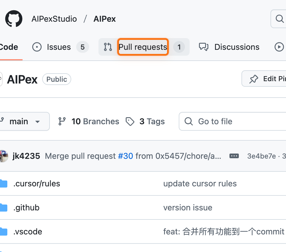Click the GitHub octocat logo
Viewport: 286px width, 252px height.
pos(13,18)
